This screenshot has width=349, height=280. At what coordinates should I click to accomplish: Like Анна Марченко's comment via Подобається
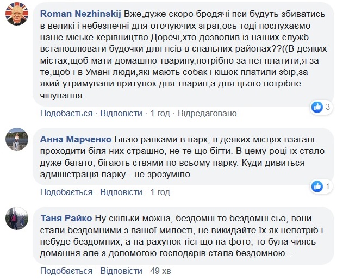66,192
